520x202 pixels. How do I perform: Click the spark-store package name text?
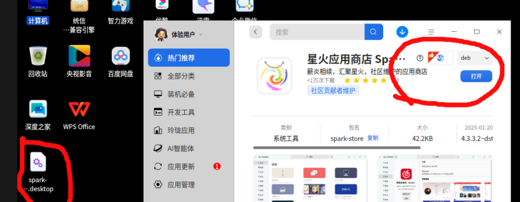(x=347, y=138)
